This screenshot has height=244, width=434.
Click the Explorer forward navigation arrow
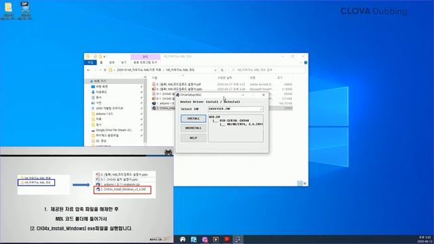[96, 70]
